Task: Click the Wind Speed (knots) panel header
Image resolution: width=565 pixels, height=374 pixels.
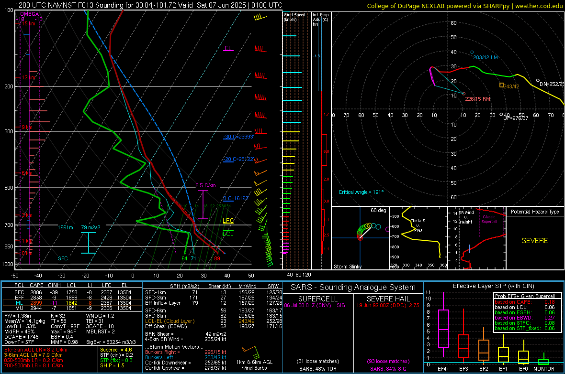Action: click(x=294, y=17)
